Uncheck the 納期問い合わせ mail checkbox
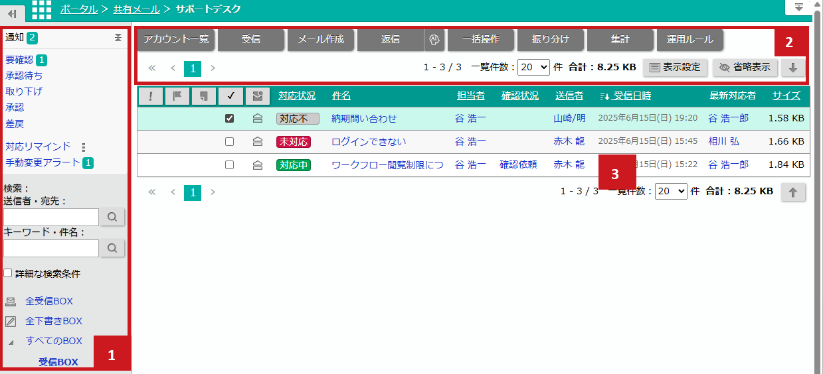The width and height of the screenshot is (823, 374). pyautogui.click(x=229, y=119)
